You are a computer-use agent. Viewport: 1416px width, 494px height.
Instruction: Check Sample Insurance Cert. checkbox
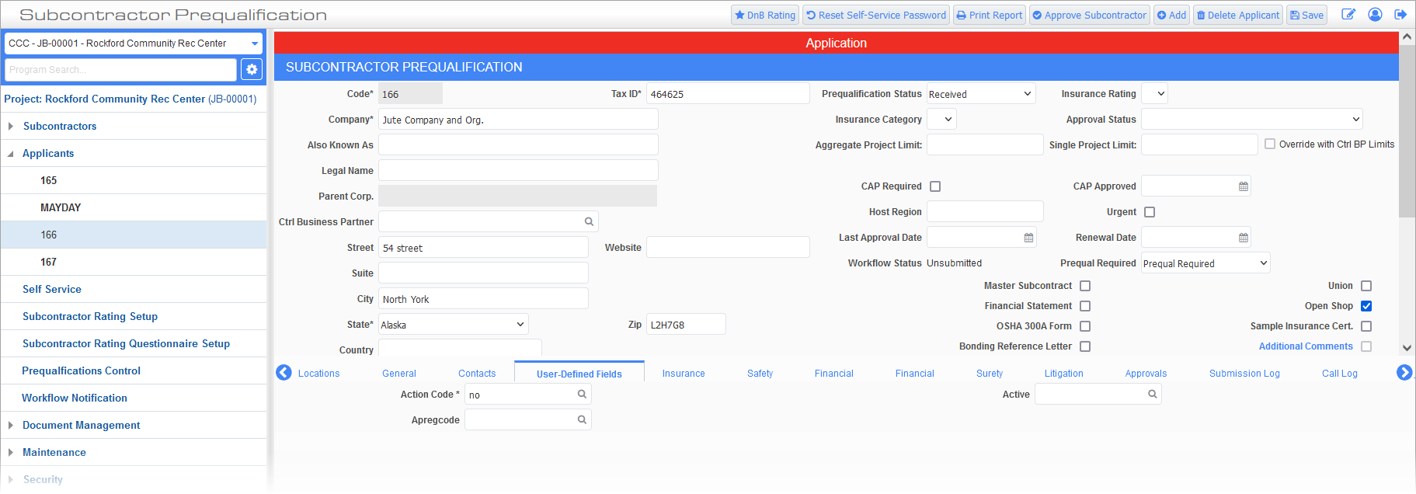coord(1366,326)
